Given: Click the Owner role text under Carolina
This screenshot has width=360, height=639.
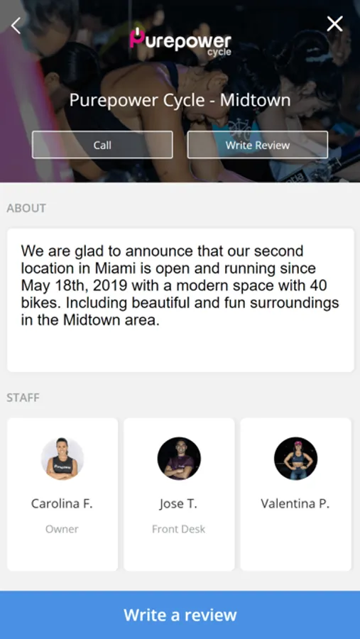Looking at the screenshot, I should (x=62, y=529).
